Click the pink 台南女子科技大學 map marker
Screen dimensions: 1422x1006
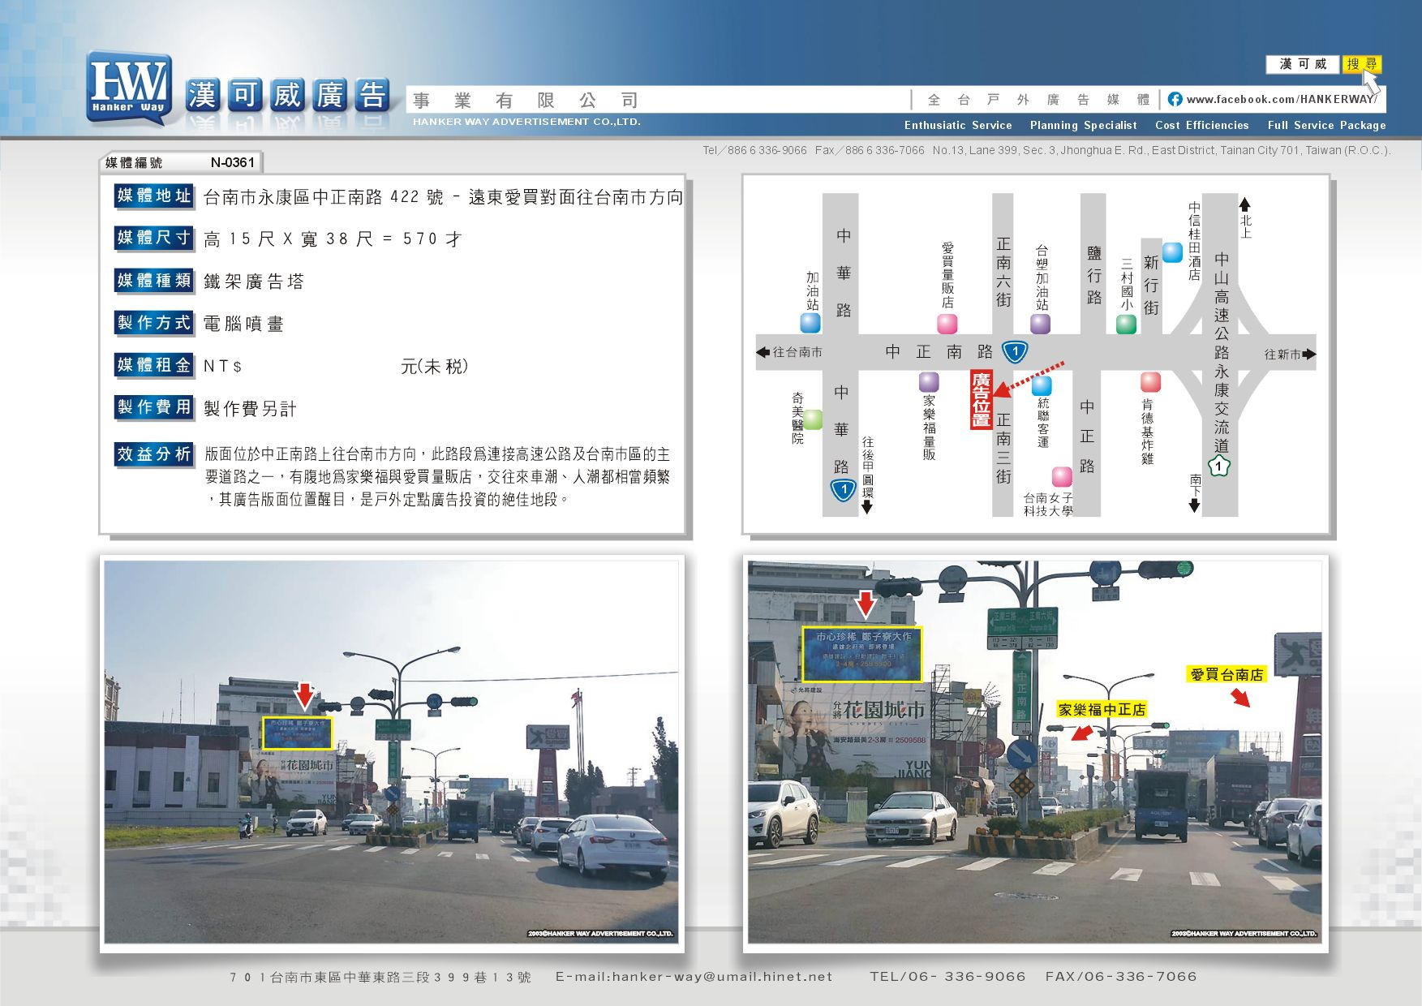(1062, 476)
